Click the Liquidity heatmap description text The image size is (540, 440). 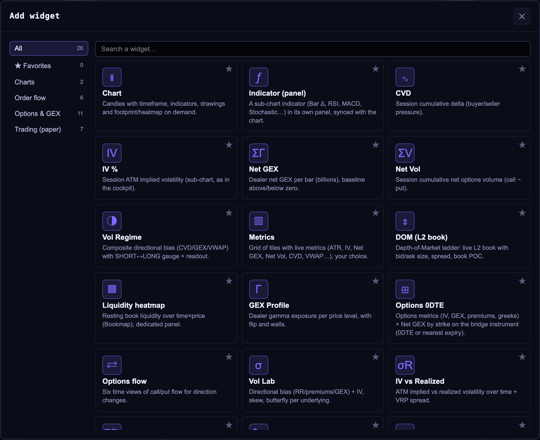[154, 320]
